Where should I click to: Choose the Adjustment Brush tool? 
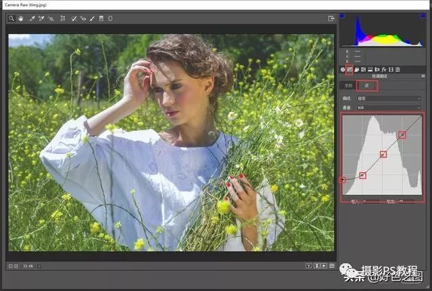pyautogui.click(x=92, y=19)
